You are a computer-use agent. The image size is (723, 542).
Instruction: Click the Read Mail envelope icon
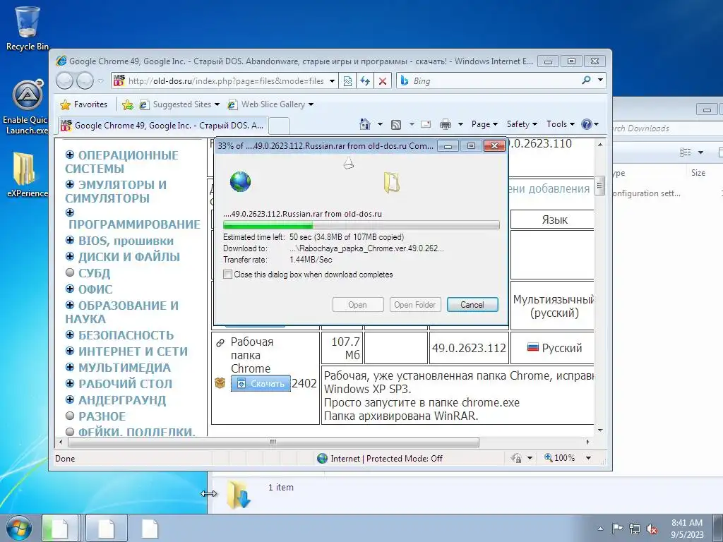pos(426,124)
